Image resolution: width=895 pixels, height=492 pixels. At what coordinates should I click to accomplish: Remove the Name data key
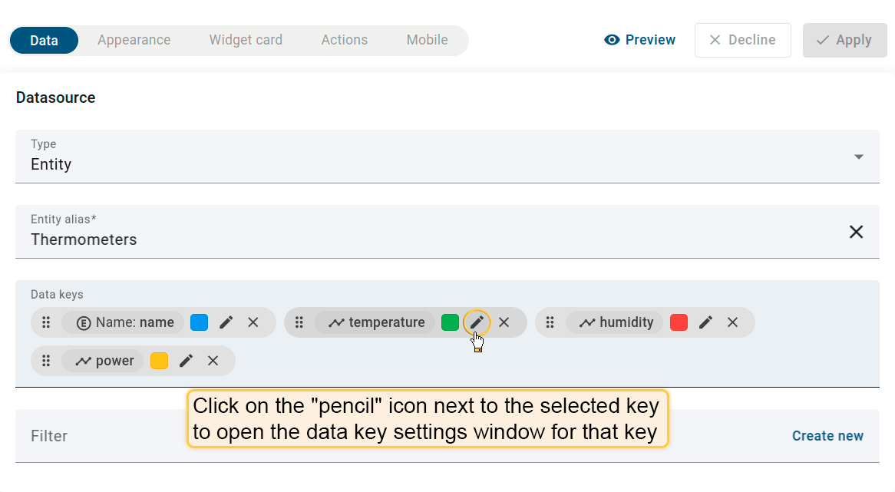click(x=253, y=322)
